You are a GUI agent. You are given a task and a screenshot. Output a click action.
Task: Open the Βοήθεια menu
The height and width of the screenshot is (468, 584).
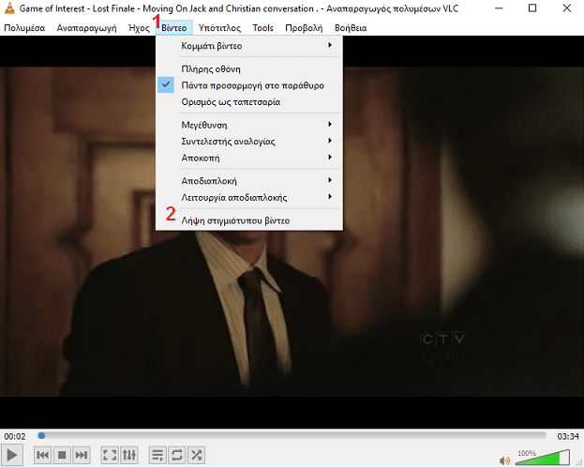click(x=351, y=28)
